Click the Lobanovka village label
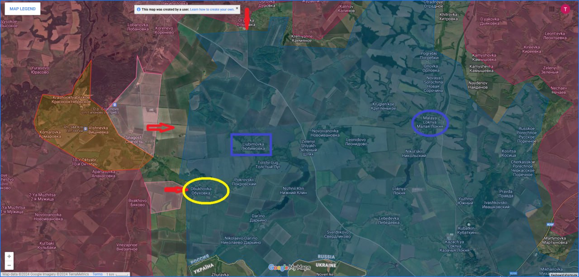 [x=138, y=27]
